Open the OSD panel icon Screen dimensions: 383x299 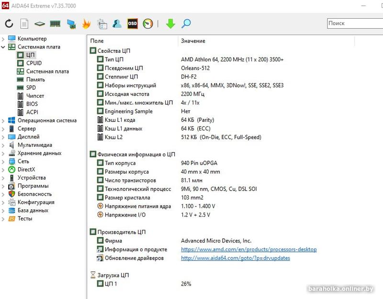point(132,23)
